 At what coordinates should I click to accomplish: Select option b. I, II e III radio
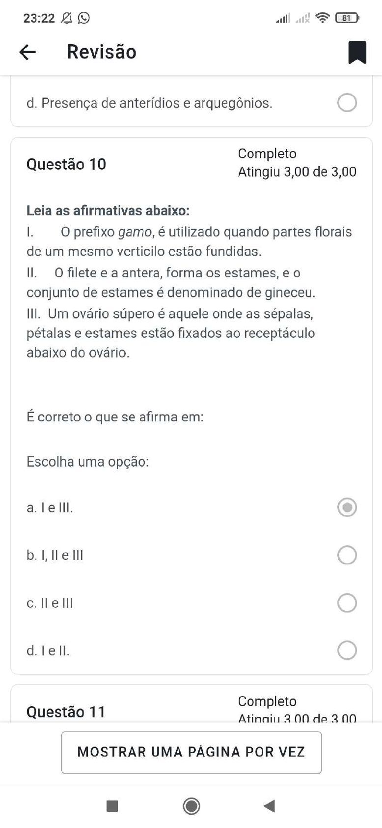(347, 555)
